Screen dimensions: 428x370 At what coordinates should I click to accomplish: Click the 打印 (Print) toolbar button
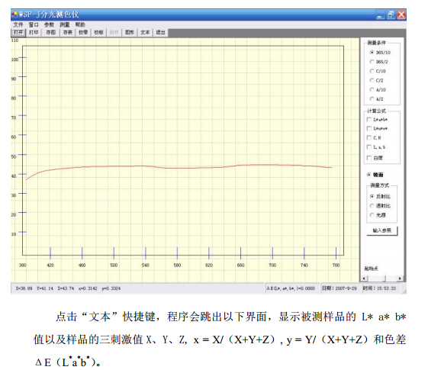(34, 33)
